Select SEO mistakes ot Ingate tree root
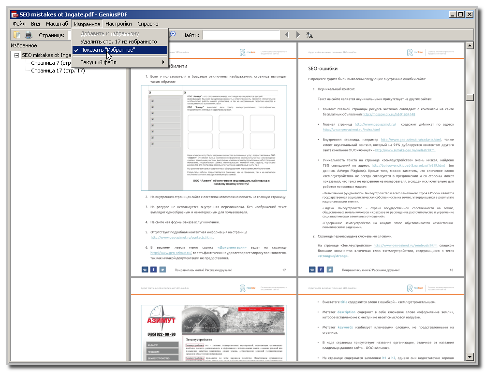The width and height of the screenshot is (485, 372). coord(46,55)
